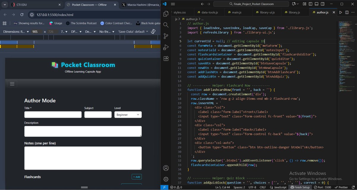Open the No throttling dropdown

click(106, 32)
